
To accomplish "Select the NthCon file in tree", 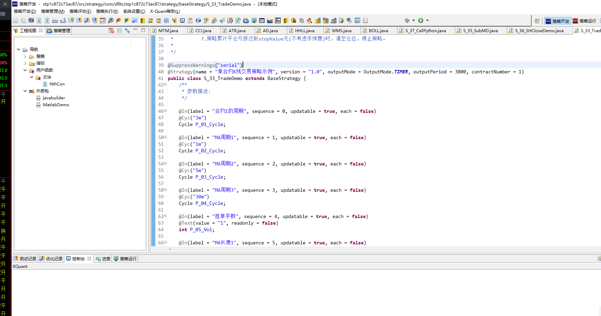I will [54, 84].
